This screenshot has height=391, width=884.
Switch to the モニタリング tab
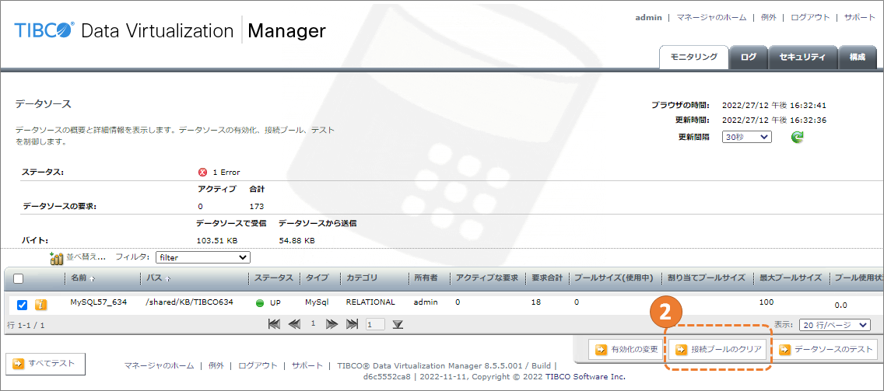point(693,57)
